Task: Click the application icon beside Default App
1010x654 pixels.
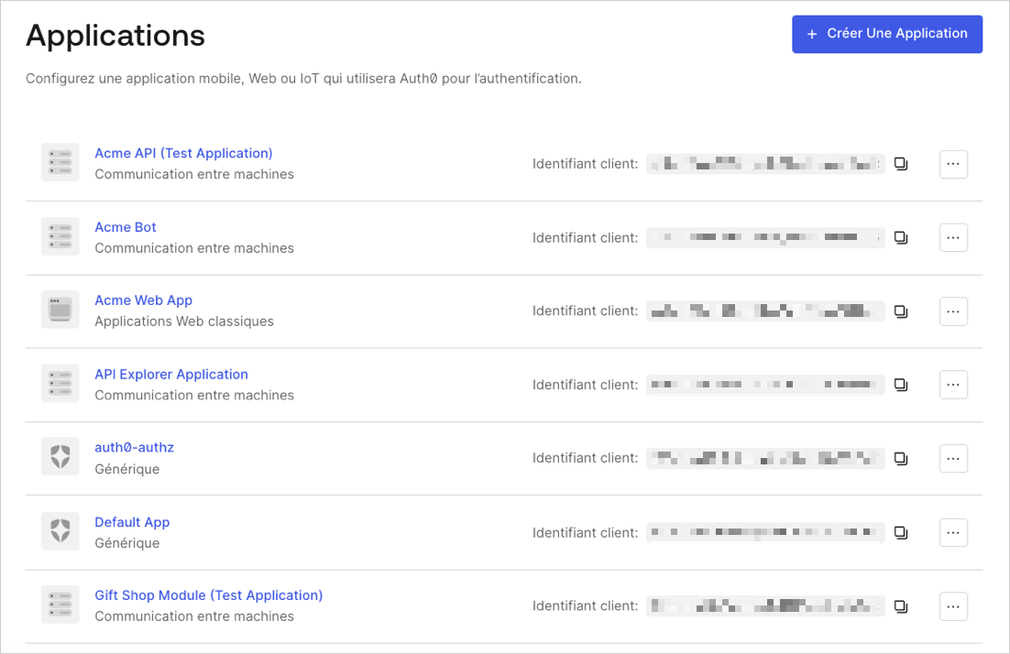Action: point(60,531)
